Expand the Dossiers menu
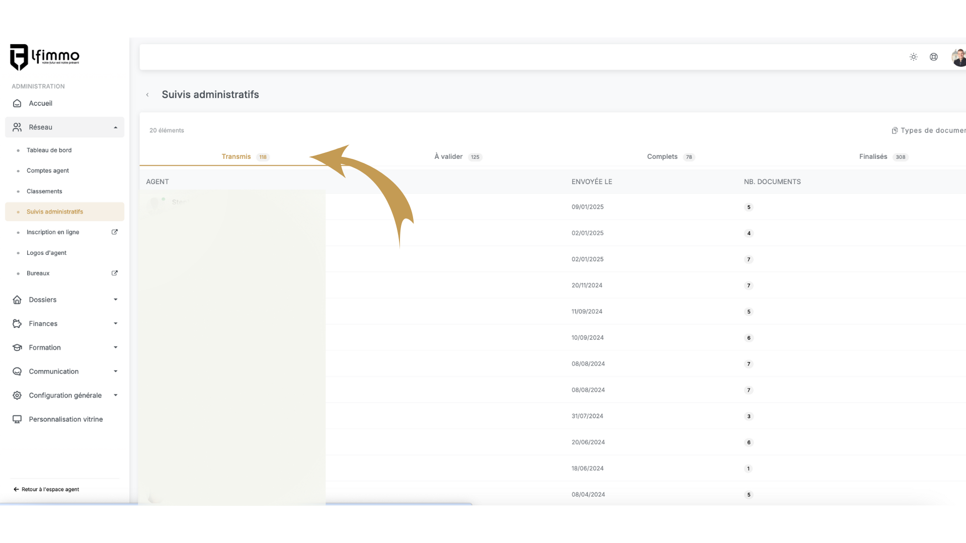Screen dimensions: 966x543 coord(115,300)
